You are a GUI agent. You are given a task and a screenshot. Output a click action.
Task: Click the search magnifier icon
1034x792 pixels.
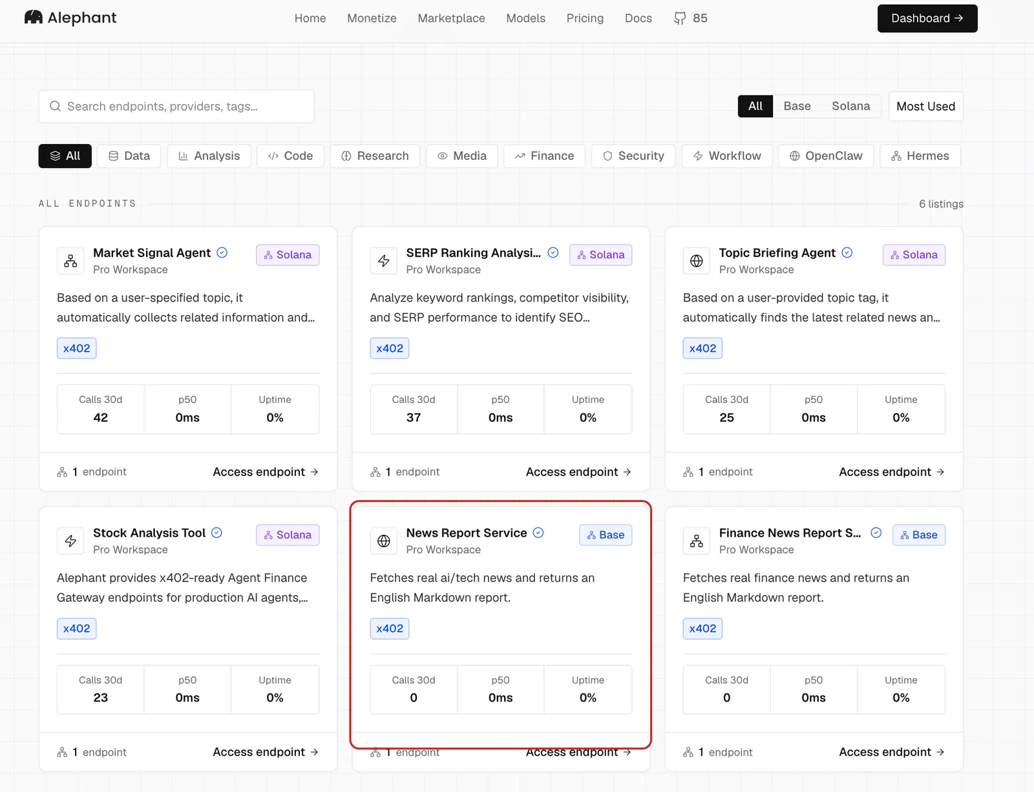(x=56, y=106)
